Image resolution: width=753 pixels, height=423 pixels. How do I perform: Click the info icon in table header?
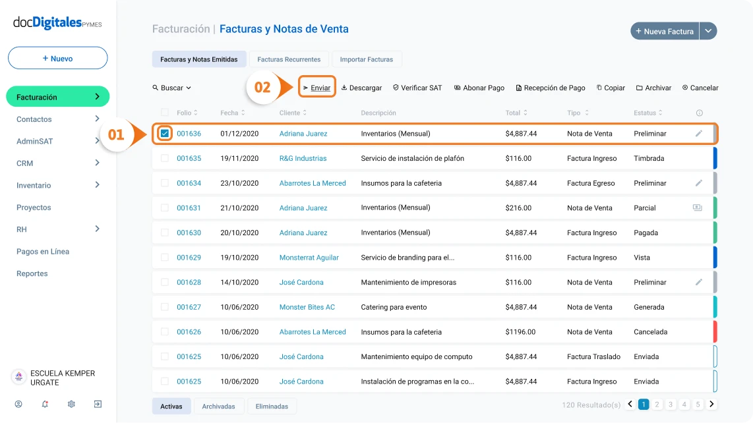click(x=699, y=113)
